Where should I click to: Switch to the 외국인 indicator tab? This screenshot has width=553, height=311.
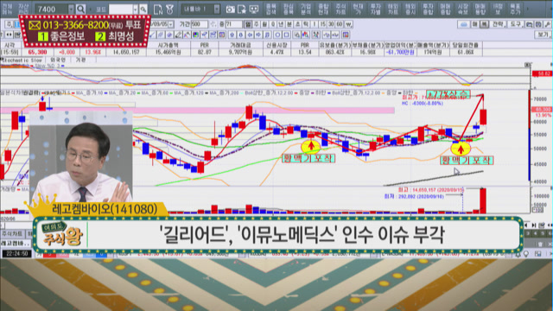point(59,60)
